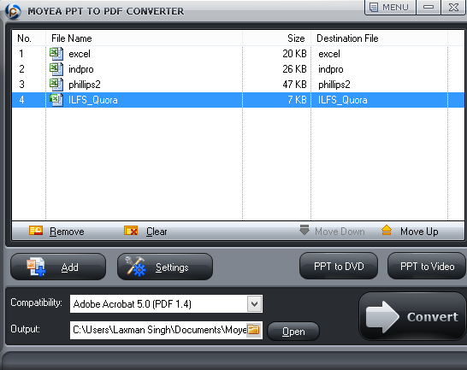
Task: Click the Moyea app logo icon
Action: pos(13,11)
